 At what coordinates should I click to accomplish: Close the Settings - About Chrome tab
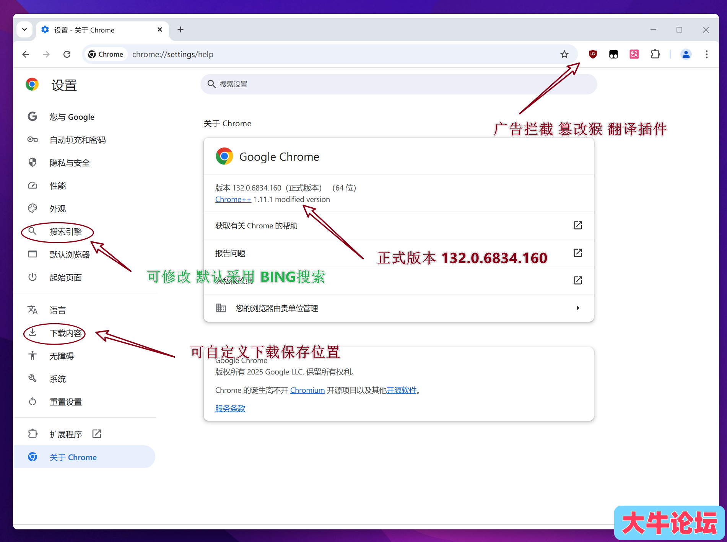coord(160,29)
